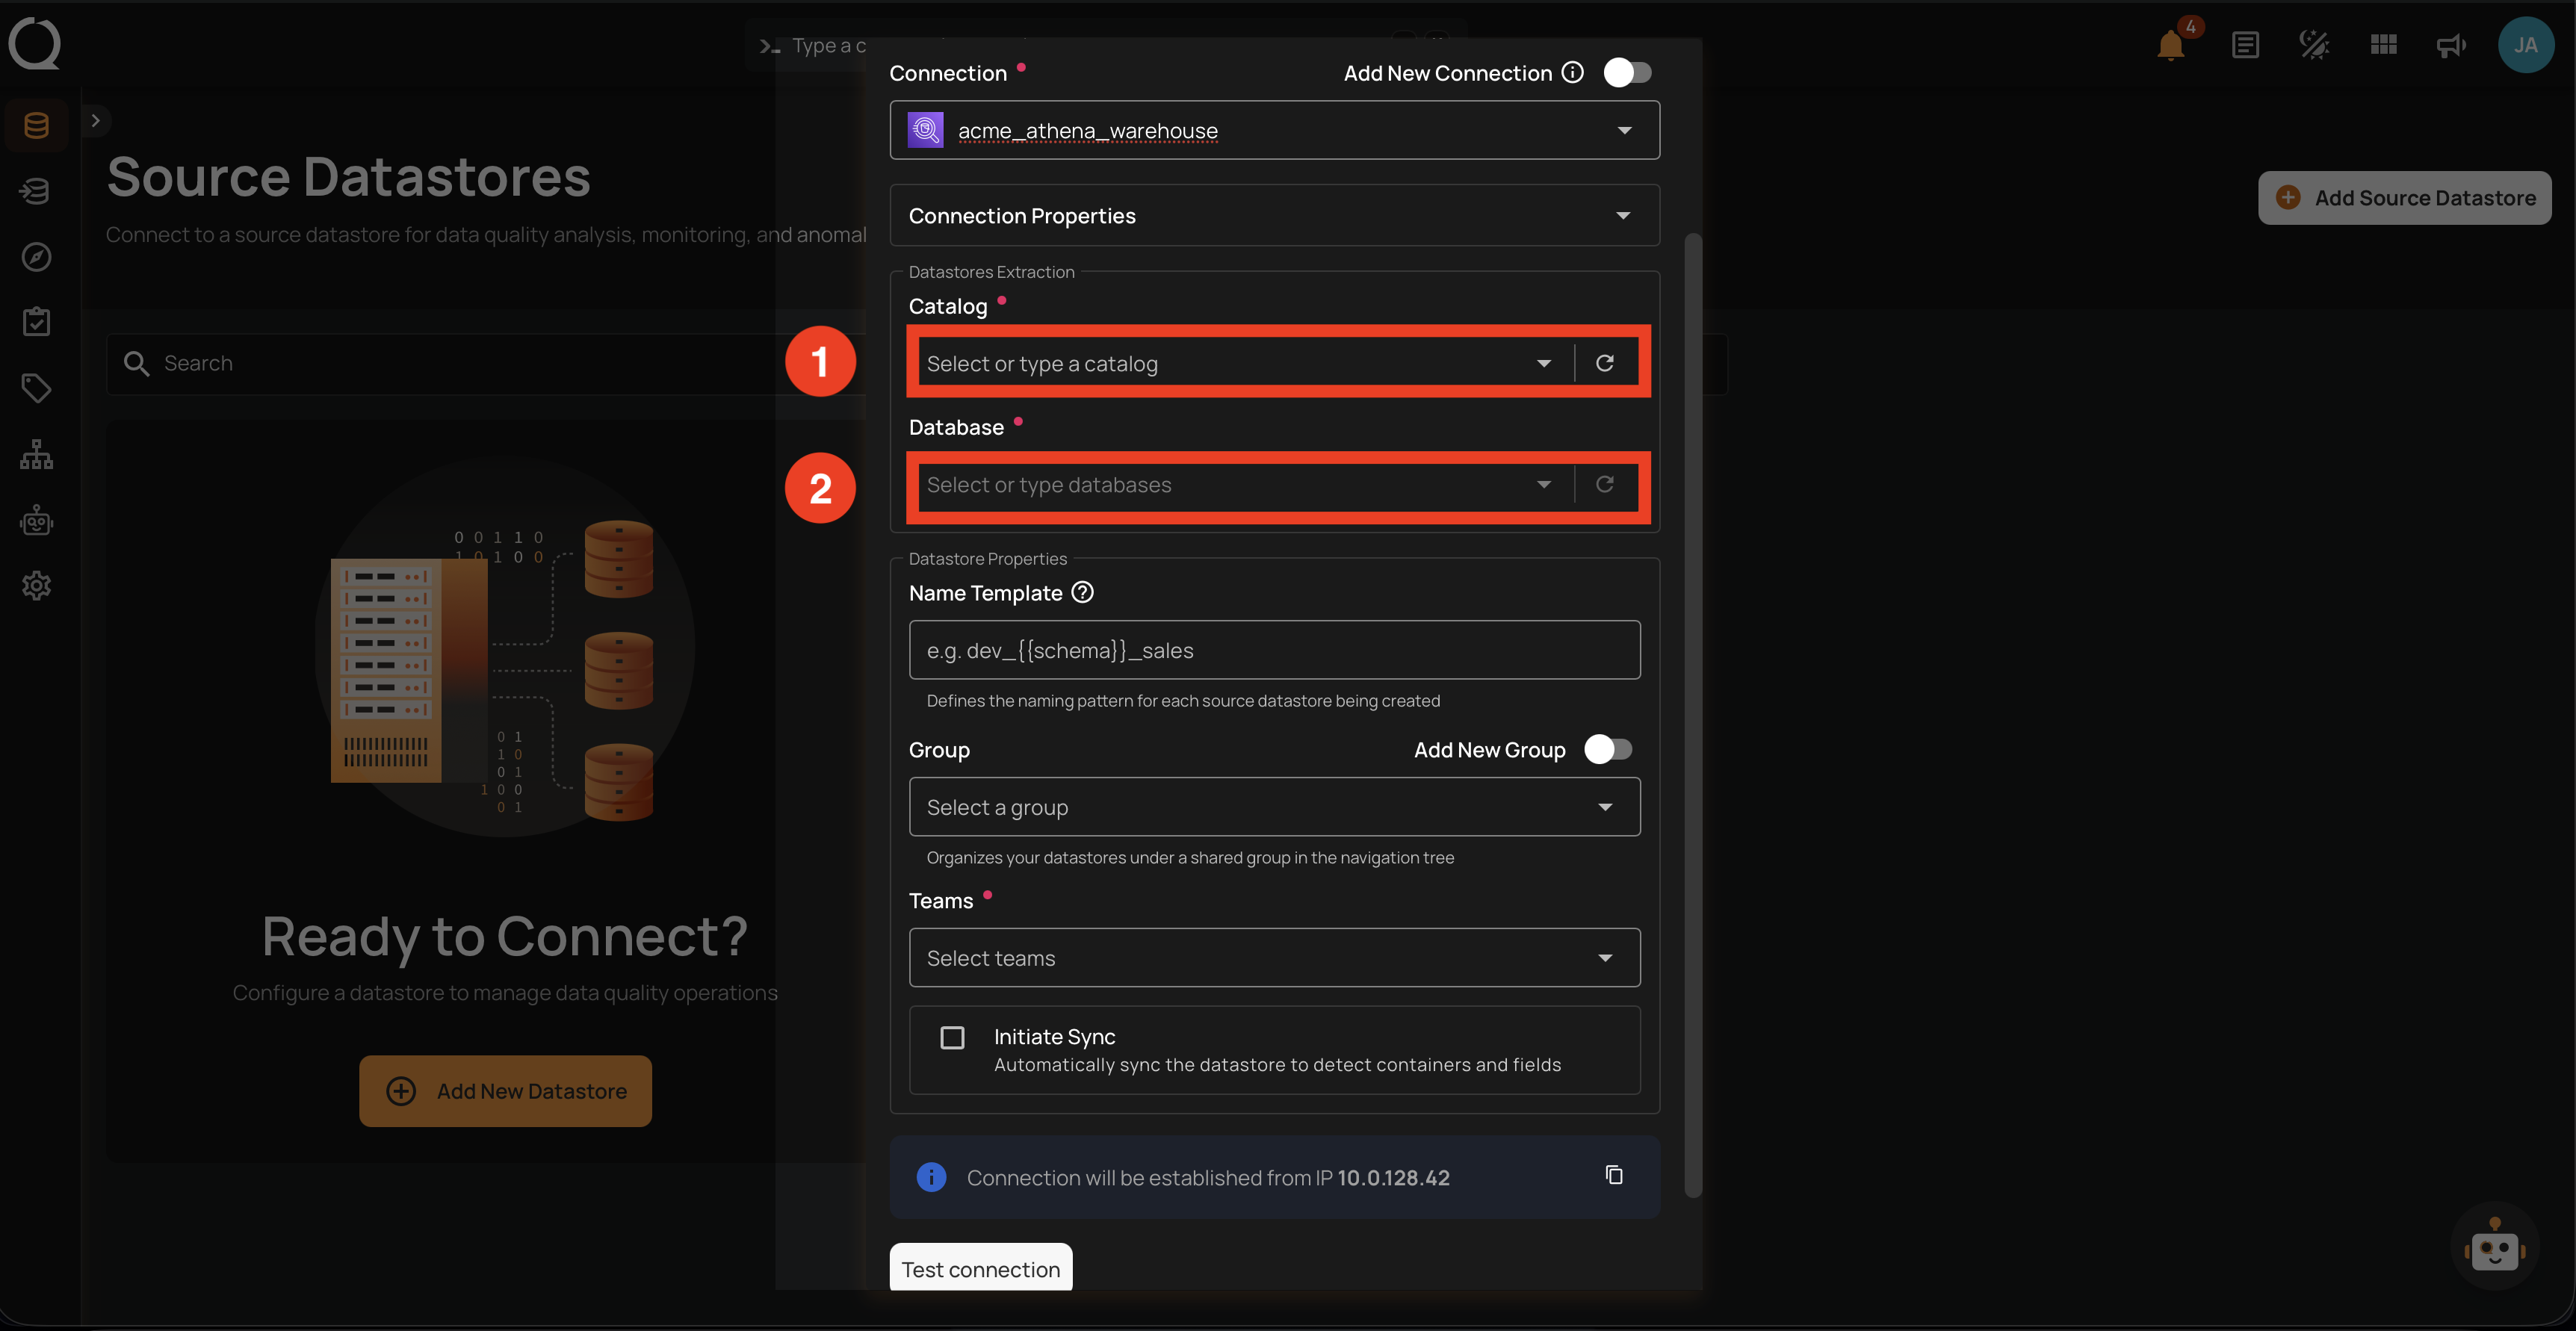Open the hierarchy tree sidebar icon
Viewport: 2576px width, 1331px height.
[36, 454]
